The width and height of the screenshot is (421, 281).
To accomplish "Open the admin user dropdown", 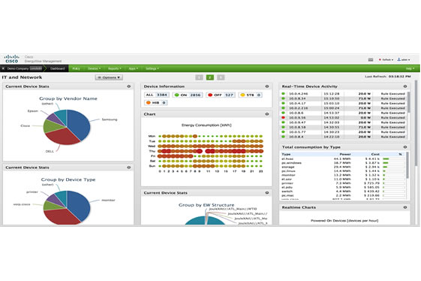I will pyautogui.click(x=403, y=60).
